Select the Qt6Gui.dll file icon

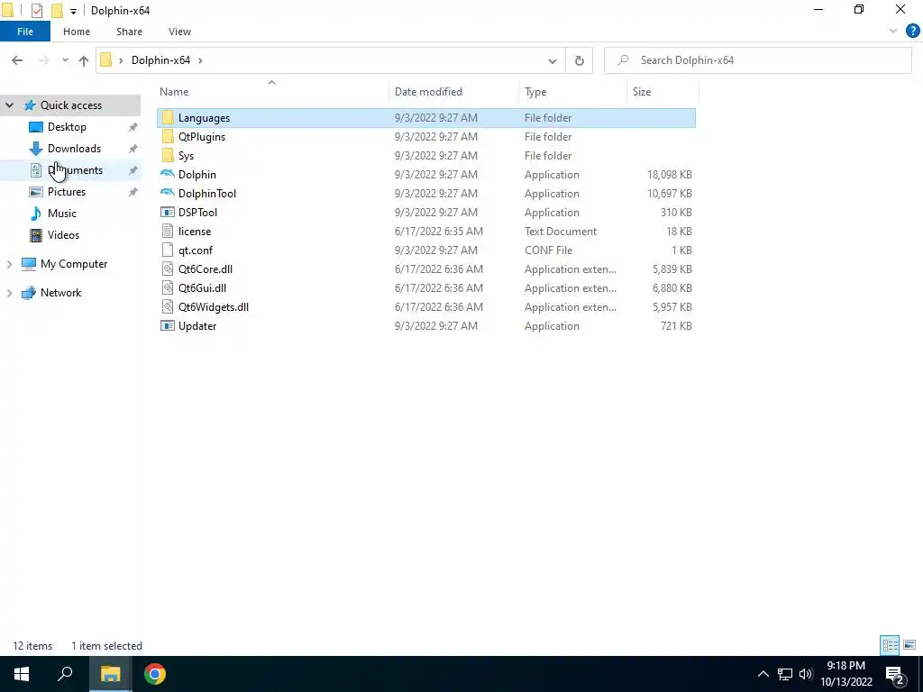(x=168, y=287)
